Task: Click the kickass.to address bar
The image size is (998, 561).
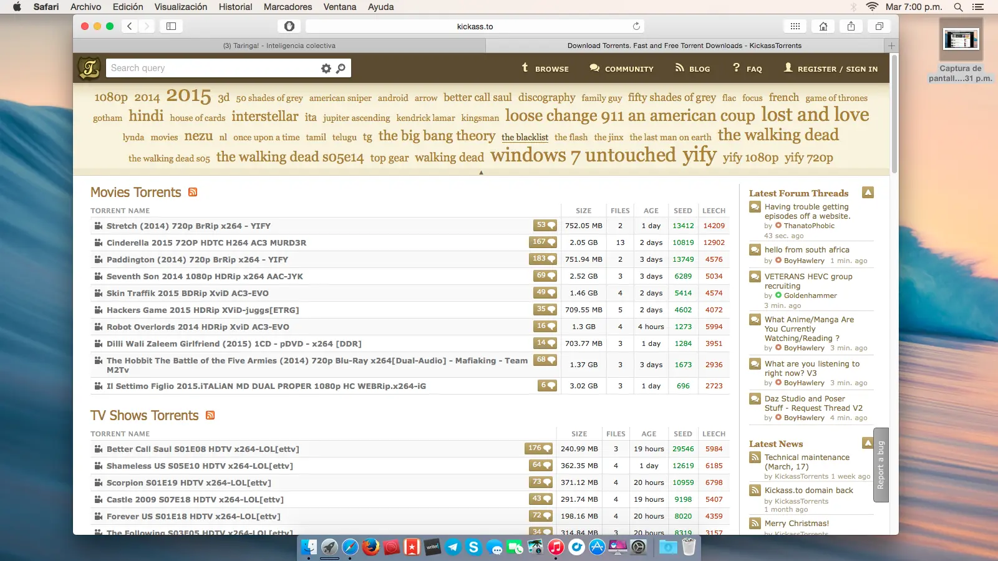Action: pos(475,26)
